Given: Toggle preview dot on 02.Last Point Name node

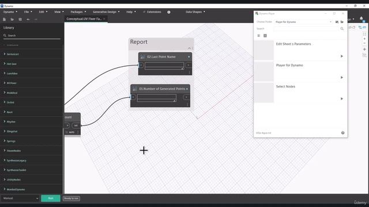Looking at the screenshot, I should point(189,57).
